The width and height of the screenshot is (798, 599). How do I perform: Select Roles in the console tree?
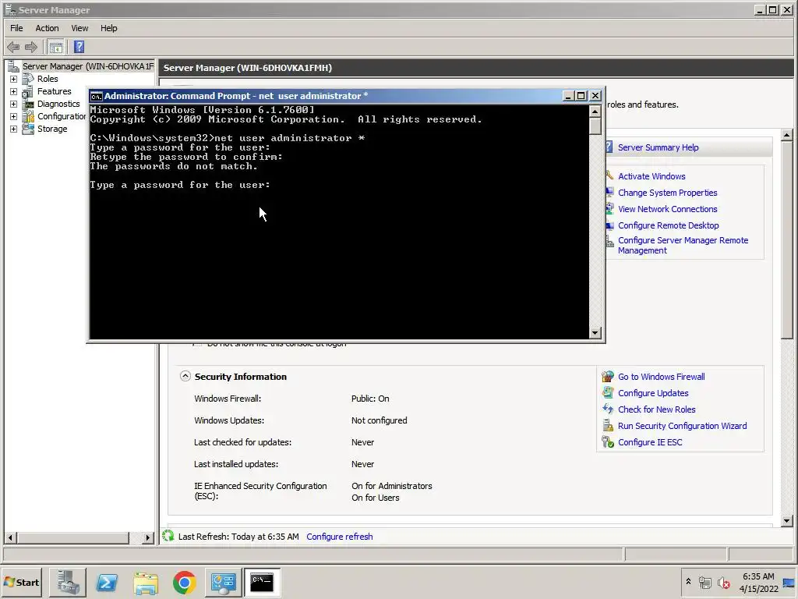(48, 79)
